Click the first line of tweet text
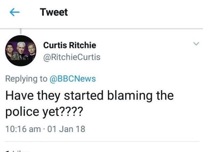 (90, 95)
